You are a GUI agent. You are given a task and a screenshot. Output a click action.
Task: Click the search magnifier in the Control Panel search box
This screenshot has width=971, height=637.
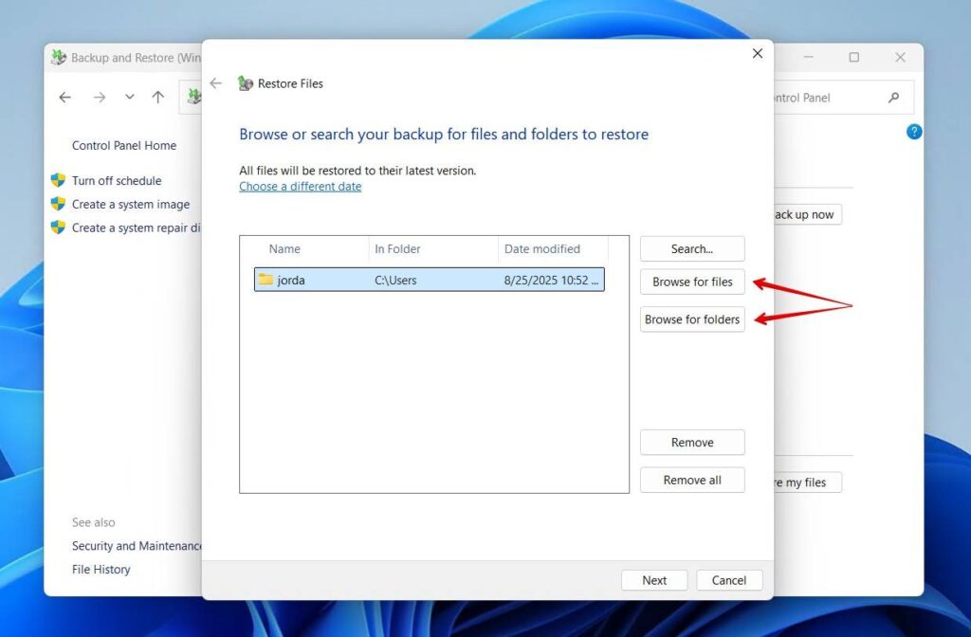(892, 97)
